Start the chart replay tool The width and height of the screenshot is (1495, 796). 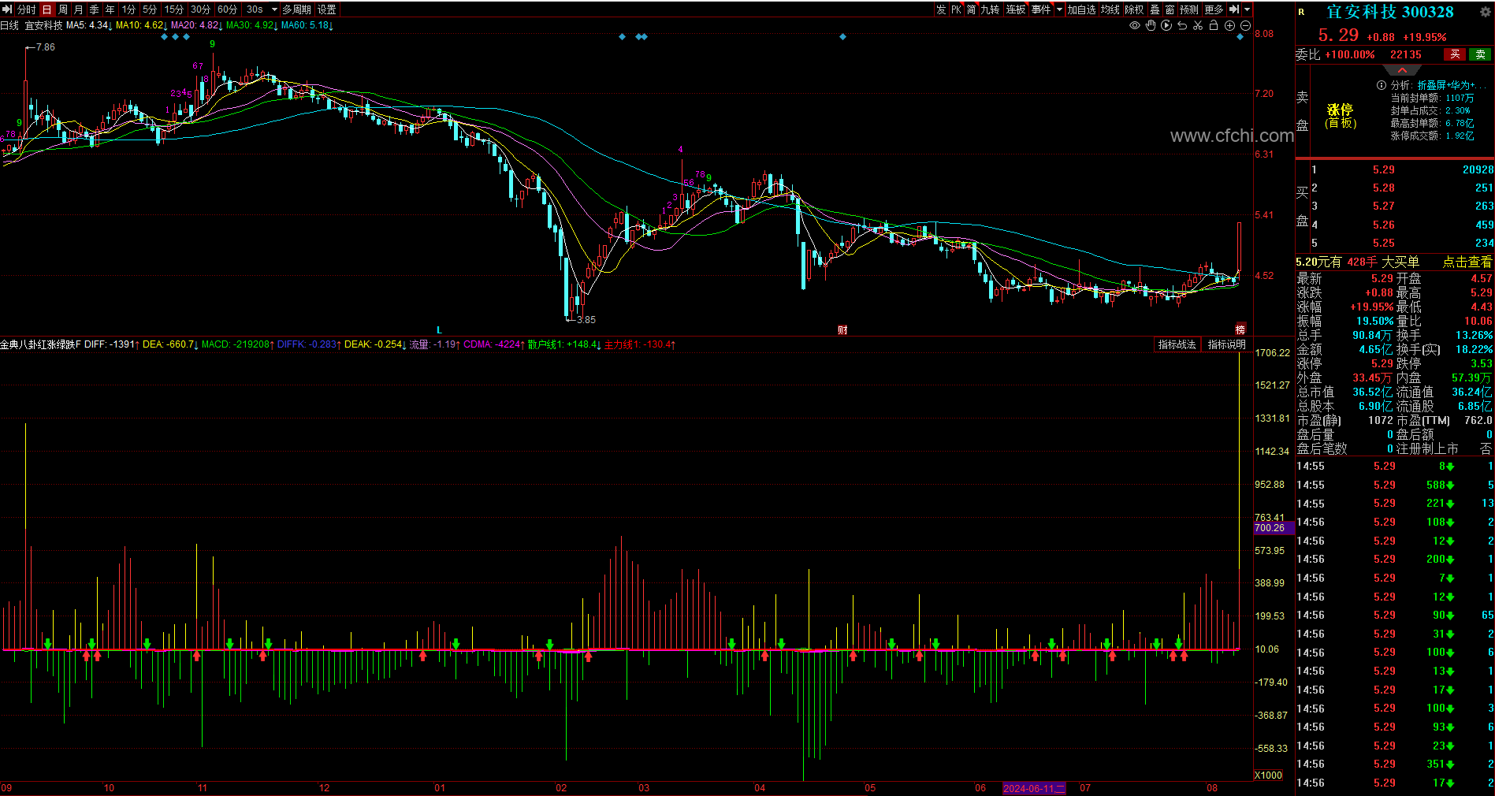click(1166, 25)
